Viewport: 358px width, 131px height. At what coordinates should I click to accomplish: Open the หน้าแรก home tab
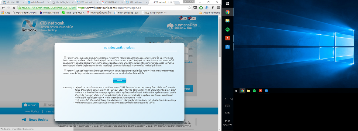coord(30,105)
